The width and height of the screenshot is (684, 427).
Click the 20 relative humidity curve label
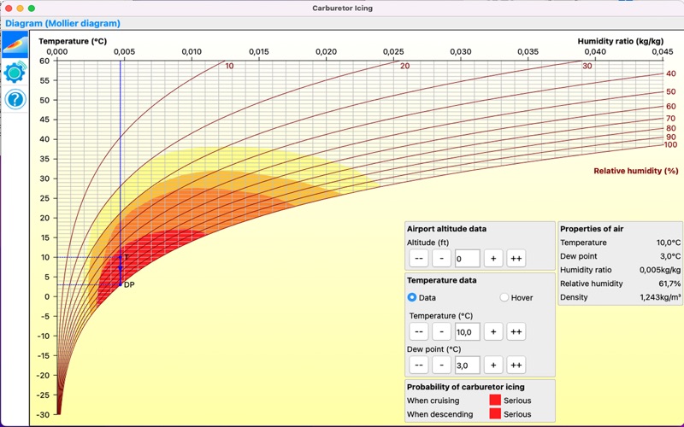pos(404,67)
